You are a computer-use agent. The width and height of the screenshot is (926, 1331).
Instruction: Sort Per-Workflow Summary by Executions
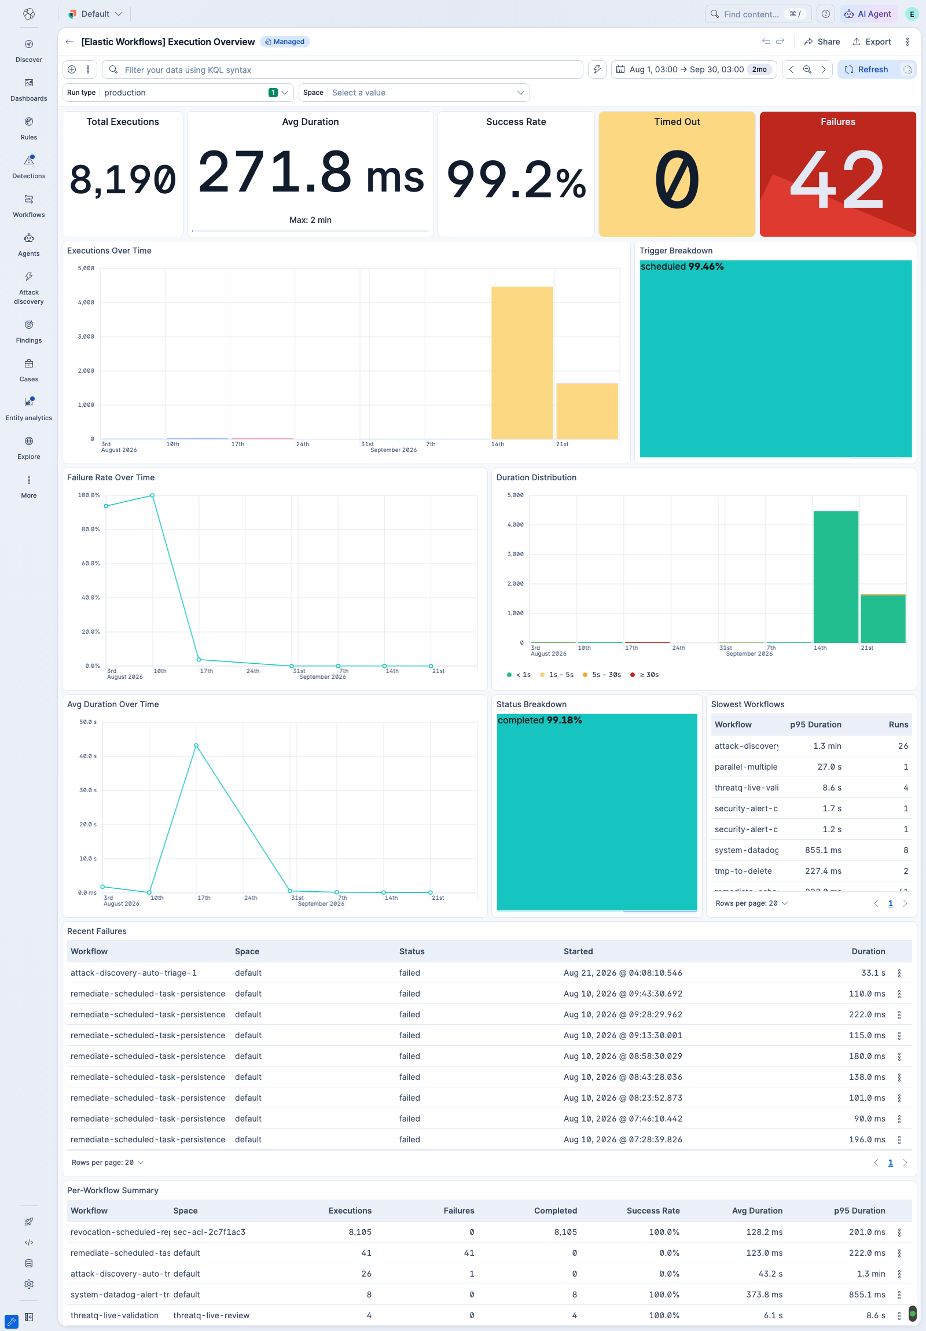[x=350, y=1211]
